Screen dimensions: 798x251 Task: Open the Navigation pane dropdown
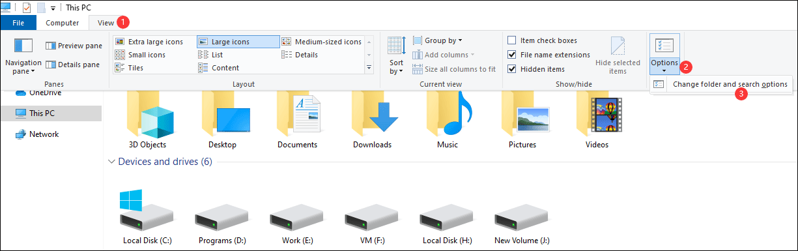pyautogui.click(x=23, y=56)
